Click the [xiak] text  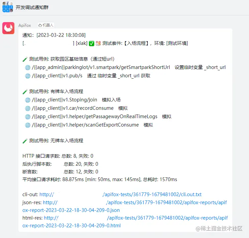click(82, 43)
